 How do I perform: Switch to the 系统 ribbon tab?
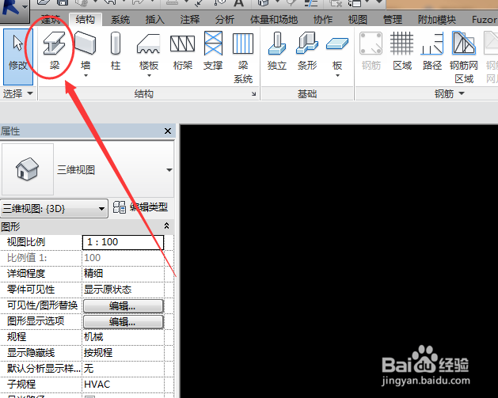120,20
